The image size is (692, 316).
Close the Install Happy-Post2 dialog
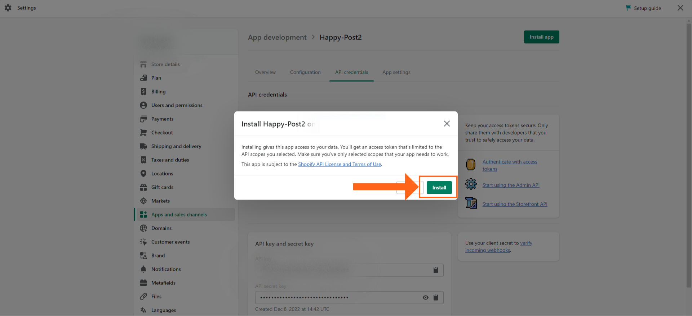point(447,124)
